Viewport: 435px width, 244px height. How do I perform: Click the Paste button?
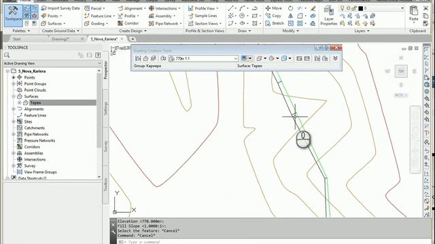pyautogui.click(x=414, y=14)
